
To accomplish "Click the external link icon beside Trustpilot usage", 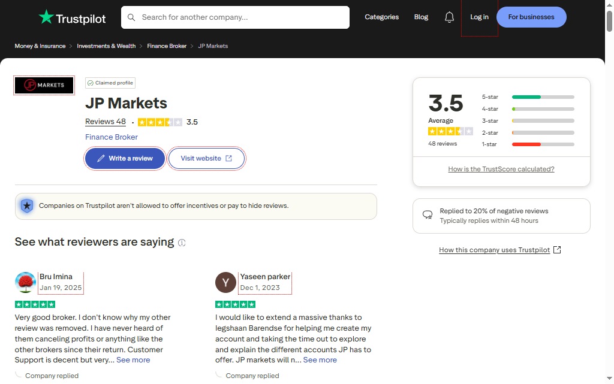I will [x=557, y=250].
